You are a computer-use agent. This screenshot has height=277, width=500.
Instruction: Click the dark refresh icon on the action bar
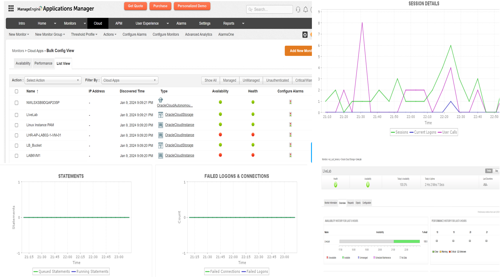(x=305, y=34)
